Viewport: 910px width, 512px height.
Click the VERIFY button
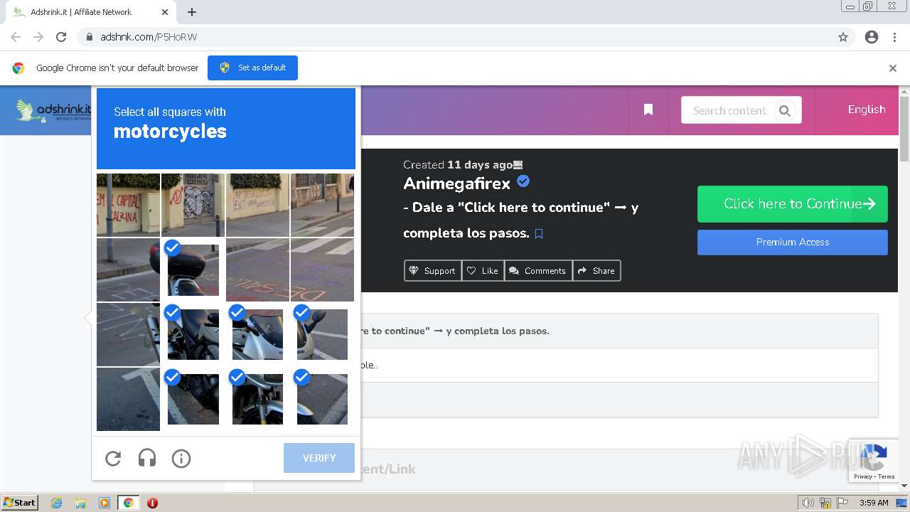319,458
